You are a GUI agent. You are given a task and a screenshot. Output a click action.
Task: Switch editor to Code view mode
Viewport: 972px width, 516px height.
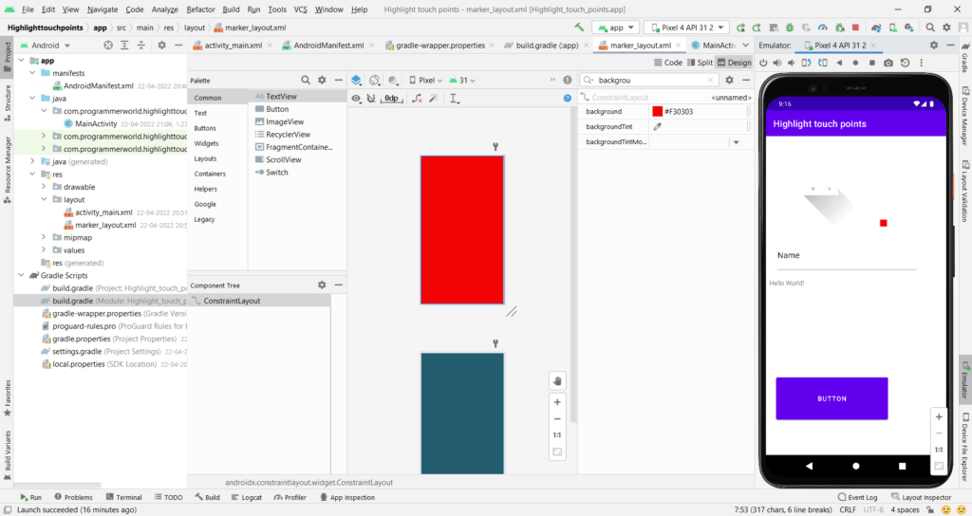point(667,63)
